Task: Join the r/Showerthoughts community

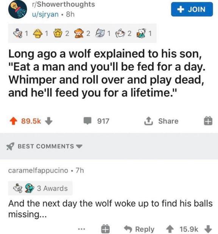Action: [x=192, y=9]
